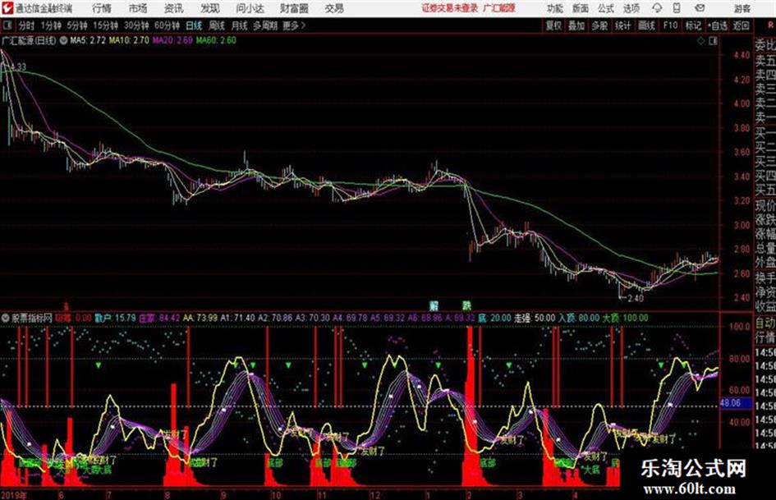The height and width of the screenshot is (500, 776).
Task: Toggle the right panel icon beside diamond
Action: click(x=713, y=41)
